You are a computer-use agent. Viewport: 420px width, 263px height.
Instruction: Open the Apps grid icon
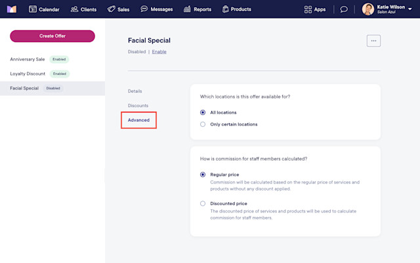coord(308,9)
